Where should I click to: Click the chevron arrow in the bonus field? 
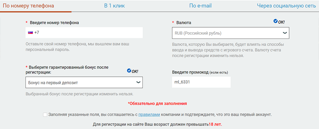138,82
